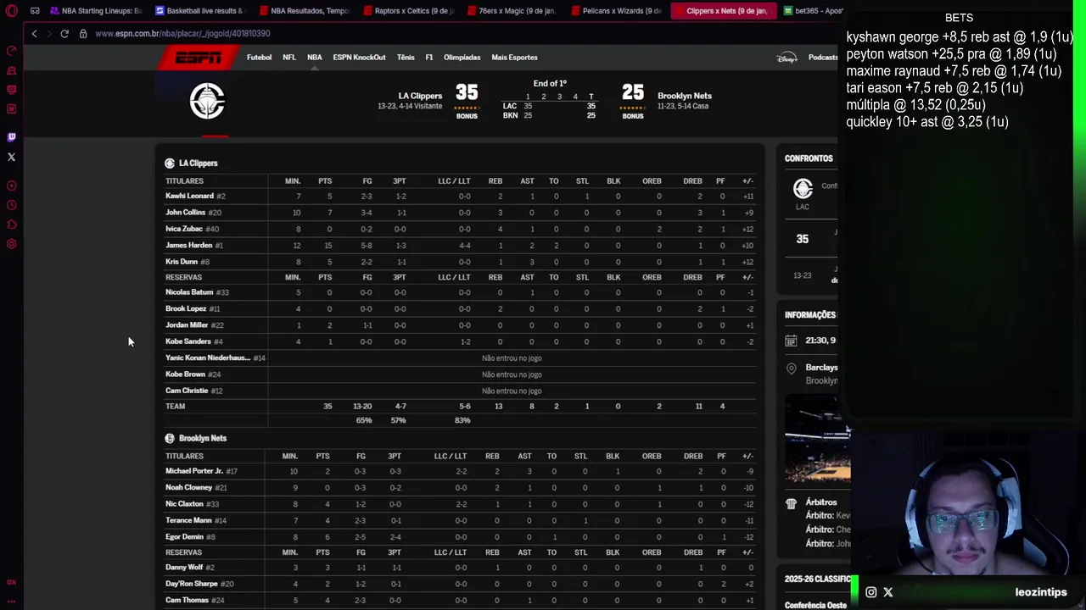Click small Clippers logo beside LA Clippers heading
The height and width of the screenshot is (610, 1086).
(170, 163)
